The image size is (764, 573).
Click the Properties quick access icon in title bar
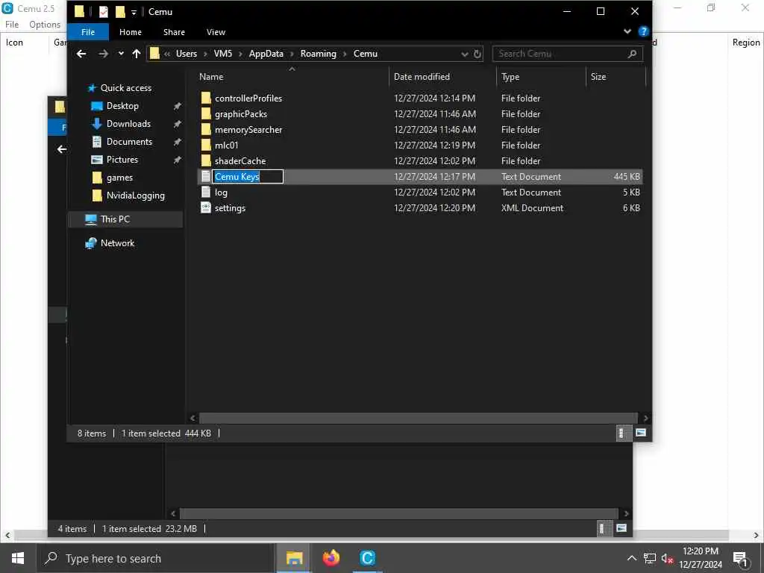point(103,12)
